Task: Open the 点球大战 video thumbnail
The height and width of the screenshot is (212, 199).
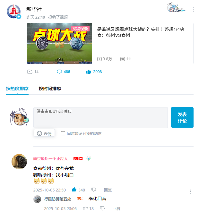Action: (59, 43)
